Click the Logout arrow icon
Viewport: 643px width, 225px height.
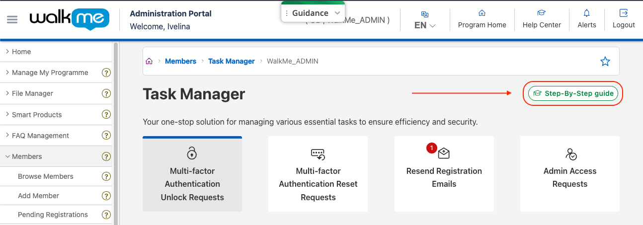624,13
